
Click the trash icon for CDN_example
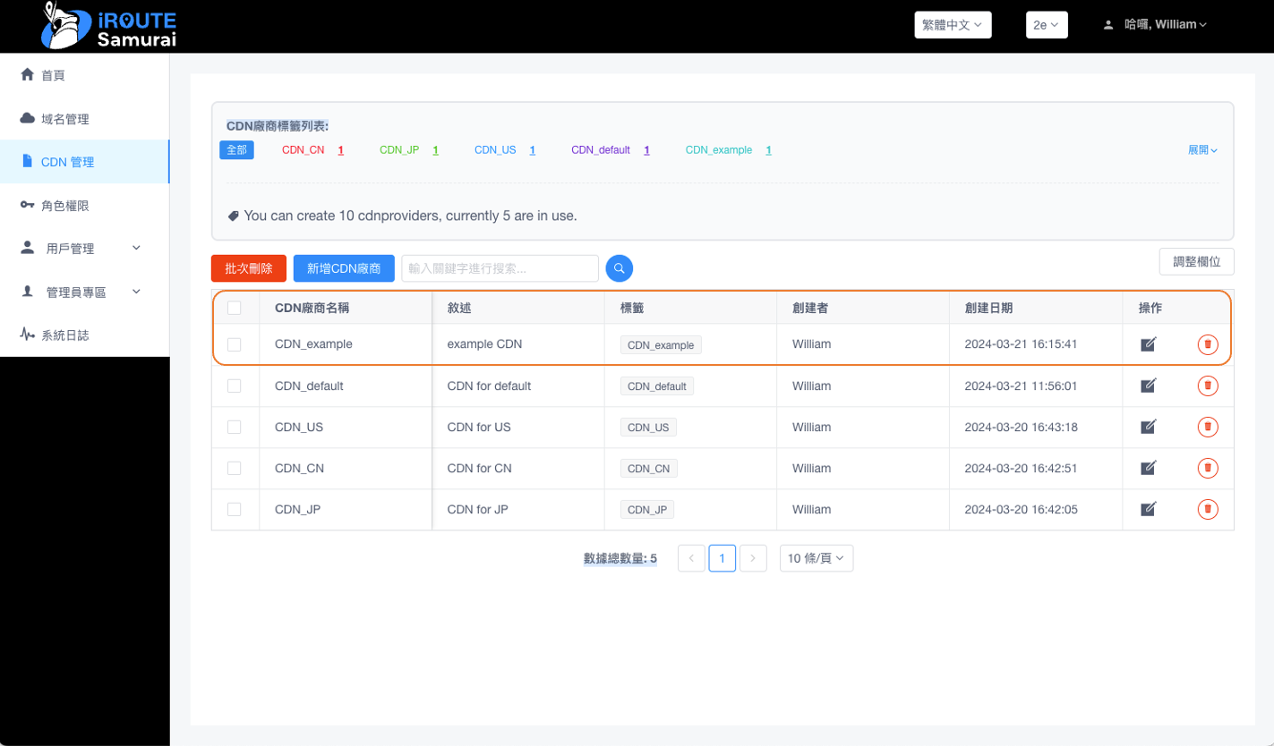pyautogui.click(x=1207, y=344)
